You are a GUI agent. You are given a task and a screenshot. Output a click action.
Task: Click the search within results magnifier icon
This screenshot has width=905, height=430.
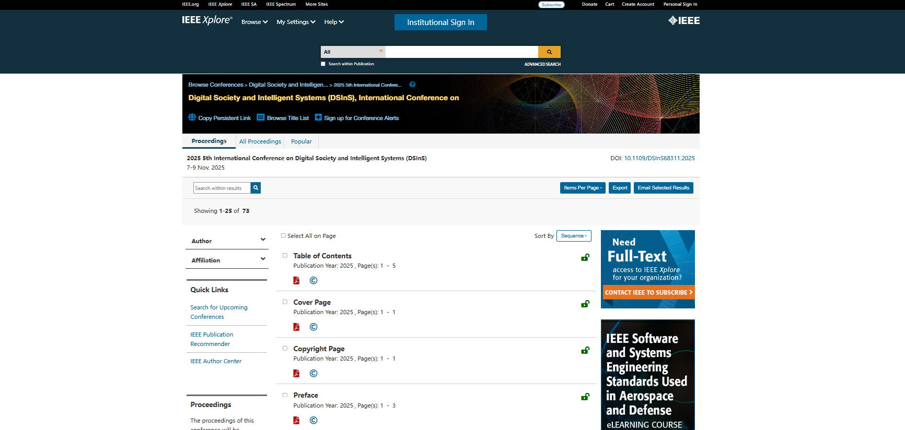pyautogui.click(x=256, y=188)
